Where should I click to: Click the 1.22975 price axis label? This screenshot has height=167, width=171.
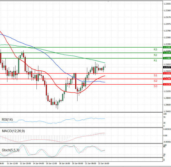(x=167, y=24)
